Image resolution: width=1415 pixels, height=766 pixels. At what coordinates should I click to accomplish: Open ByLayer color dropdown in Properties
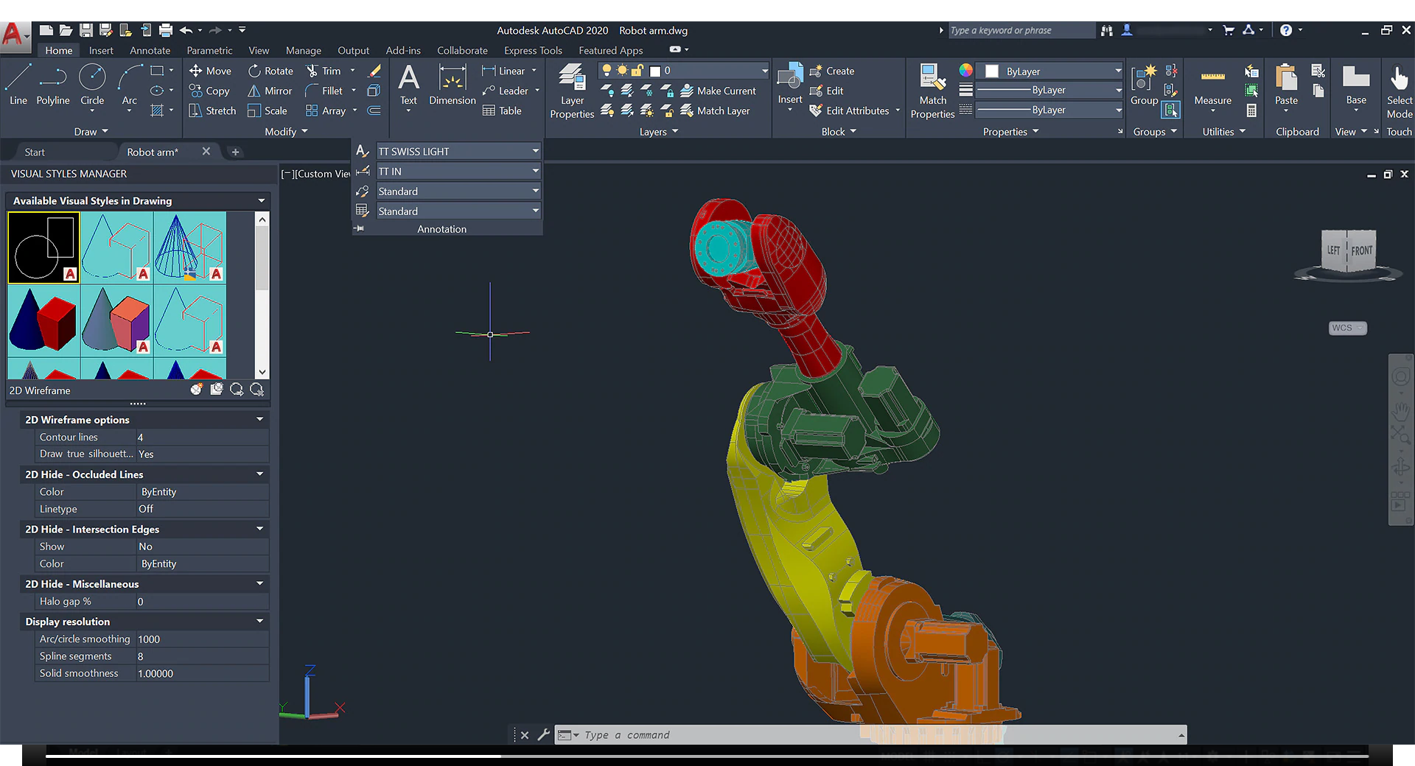click(1118, 71)
